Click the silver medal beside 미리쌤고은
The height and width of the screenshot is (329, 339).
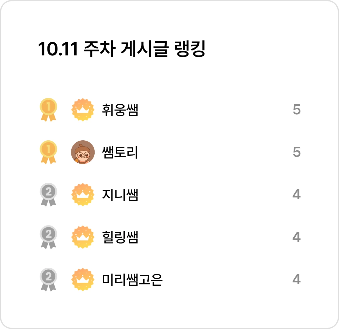[x=48, y=279]
